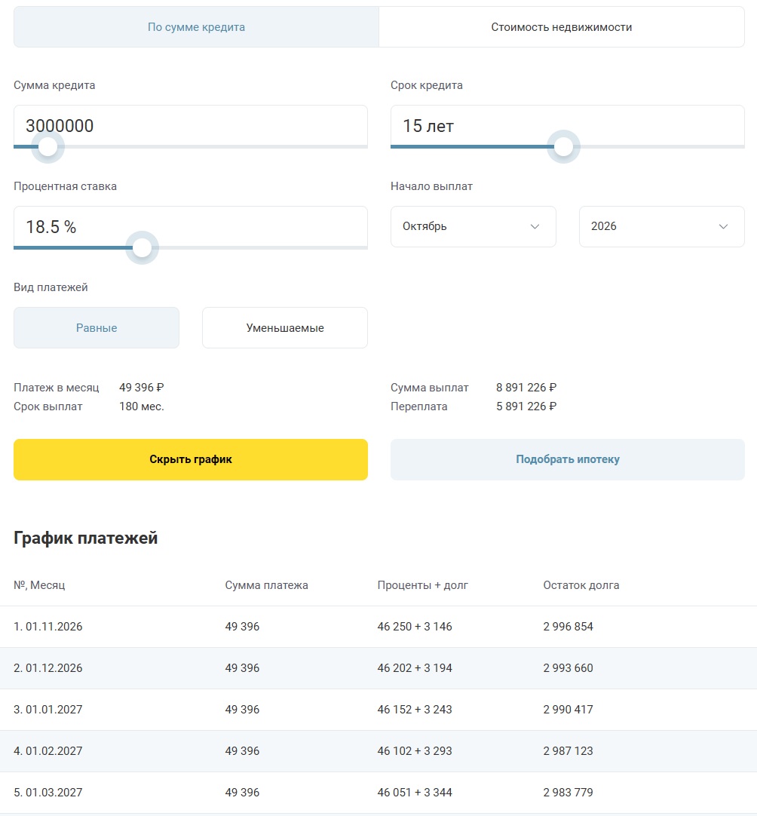Click the payment term value 180 мес.
Screen dimensions: 757x816
tap(142, 406)
